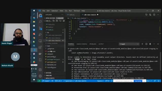Collapse all folders in explorer
The height and width of the screenshot is (91, 162).
click(64, 21)
